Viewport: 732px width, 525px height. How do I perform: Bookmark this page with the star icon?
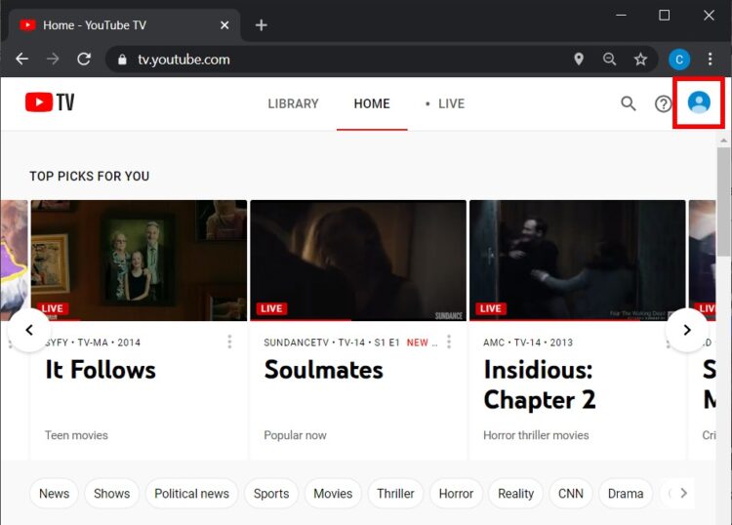pos(640,60)
